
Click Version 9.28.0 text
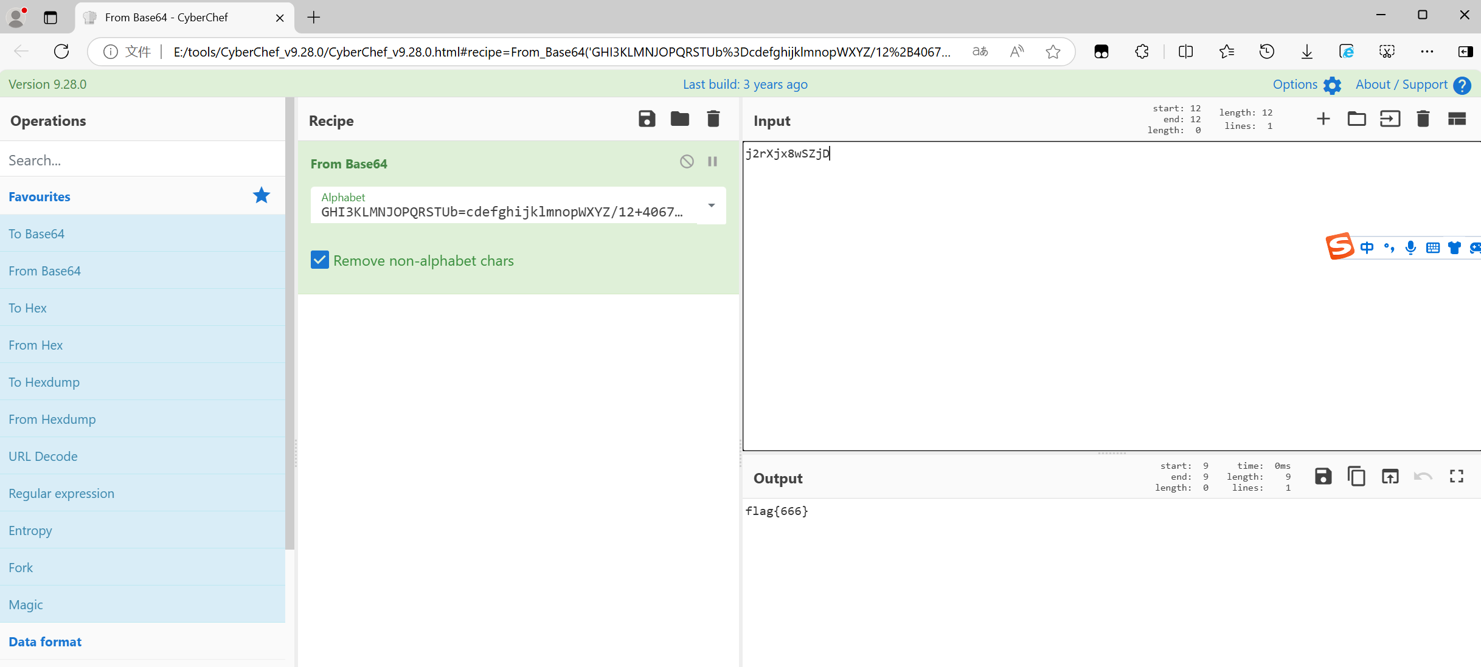point(47,85)
